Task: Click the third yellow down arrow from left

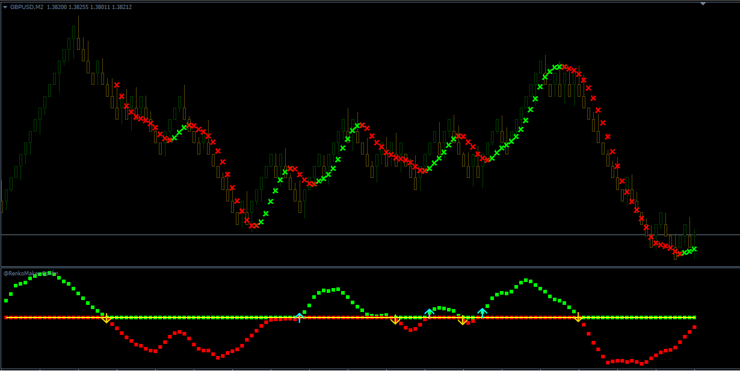Action: tap(463, 320)
